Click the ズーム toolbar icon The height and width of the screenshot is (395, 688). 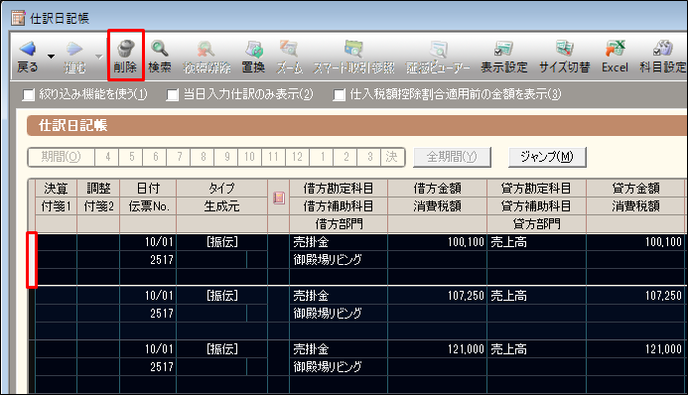[289, 49]
